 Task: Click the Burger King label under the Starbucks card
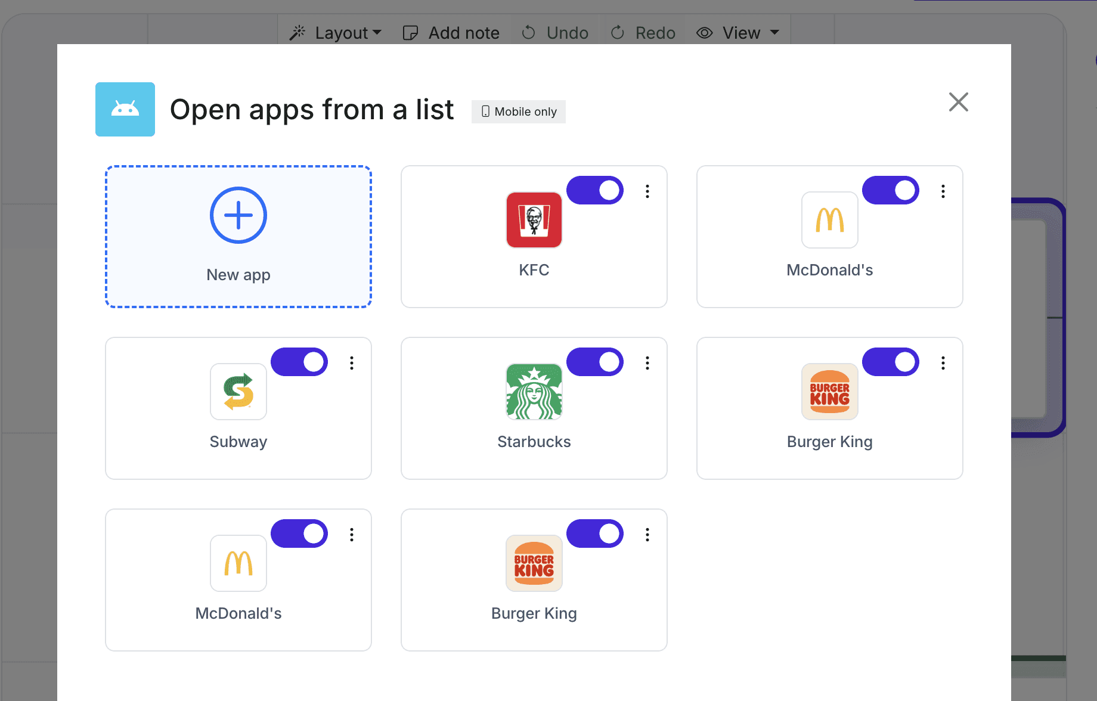tap(534, 613)
